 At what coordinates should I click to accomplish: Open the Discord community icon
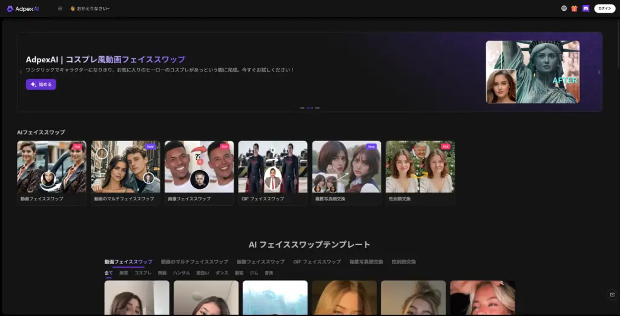point(585,8)
